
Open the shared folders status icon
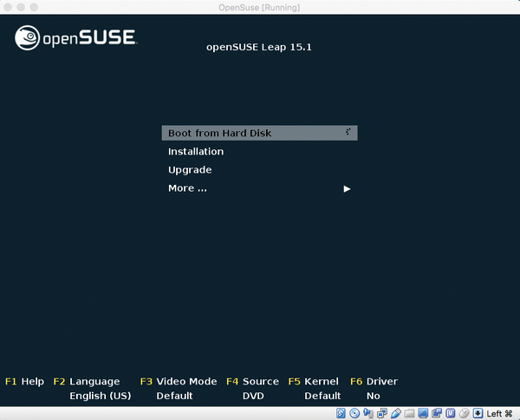(409, 413)
